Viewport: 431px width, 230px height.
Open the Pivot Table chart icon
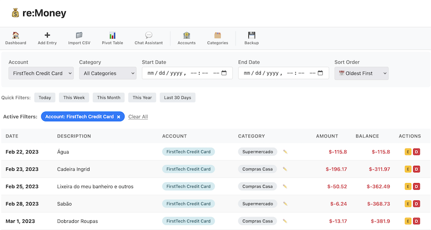click(x=113, y=35)
